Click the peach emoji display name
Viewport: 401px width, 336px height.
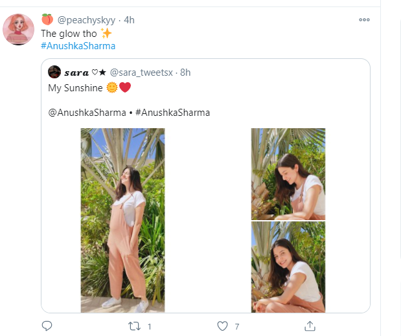[x=47, y=19]
